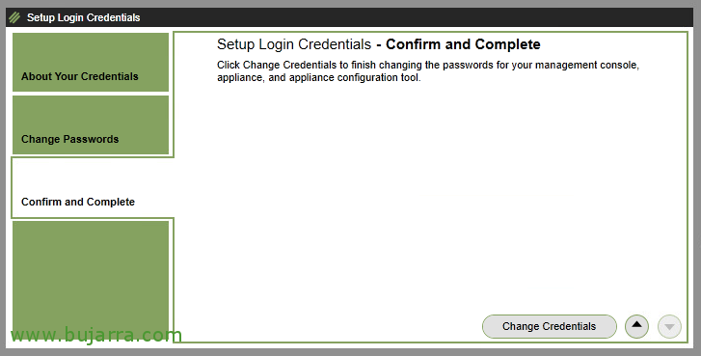Screen dimensions: 701x356
Task: Click the word finish in the instructions
Action: pyautogui.click(x=364, y=65)
